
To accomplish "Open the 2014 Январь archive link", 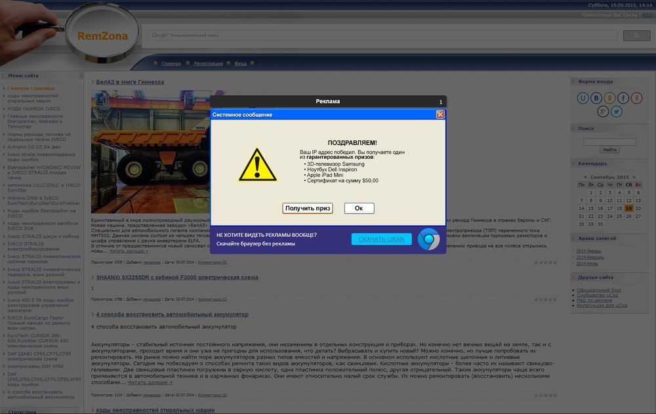I will [588, 251].
